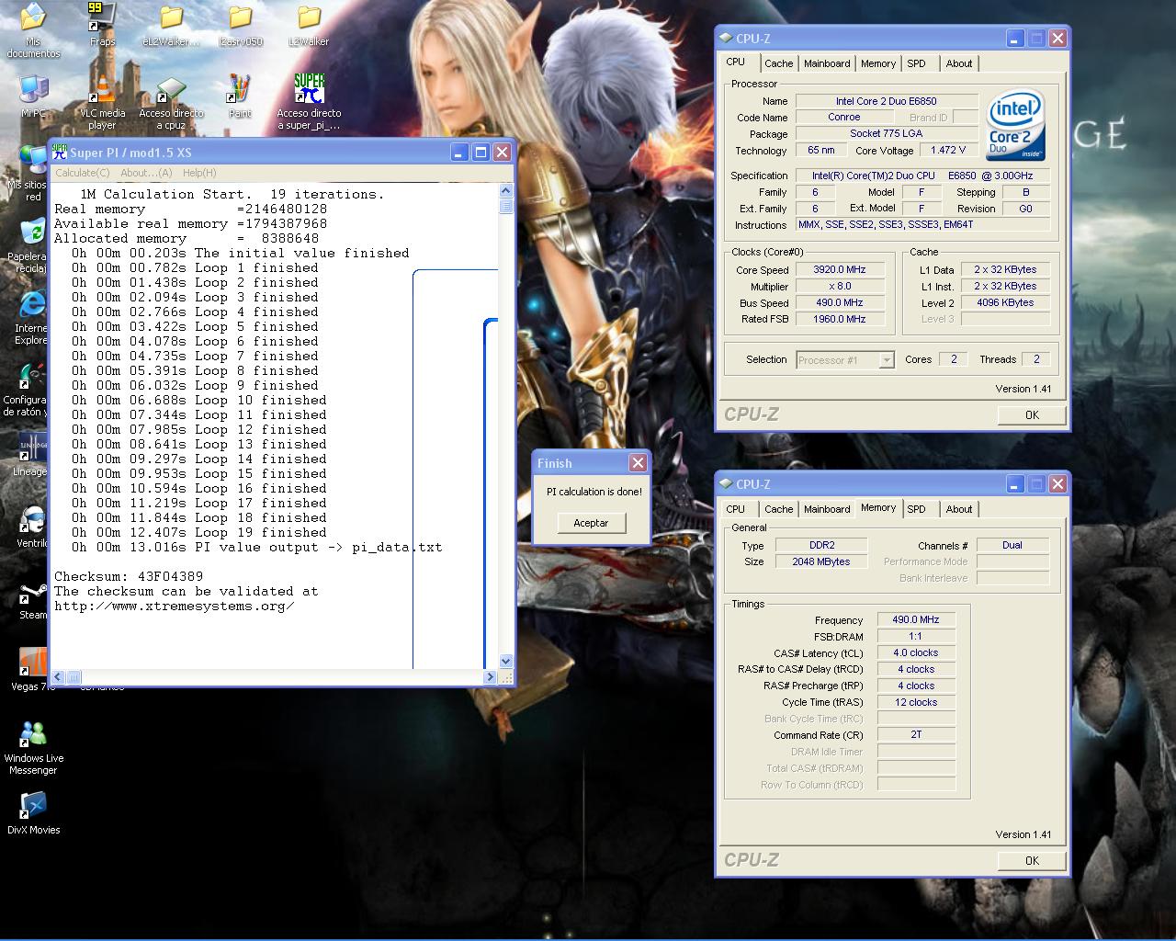
Task: Open the L2Walker folder icon
Action: click(309, 18)
